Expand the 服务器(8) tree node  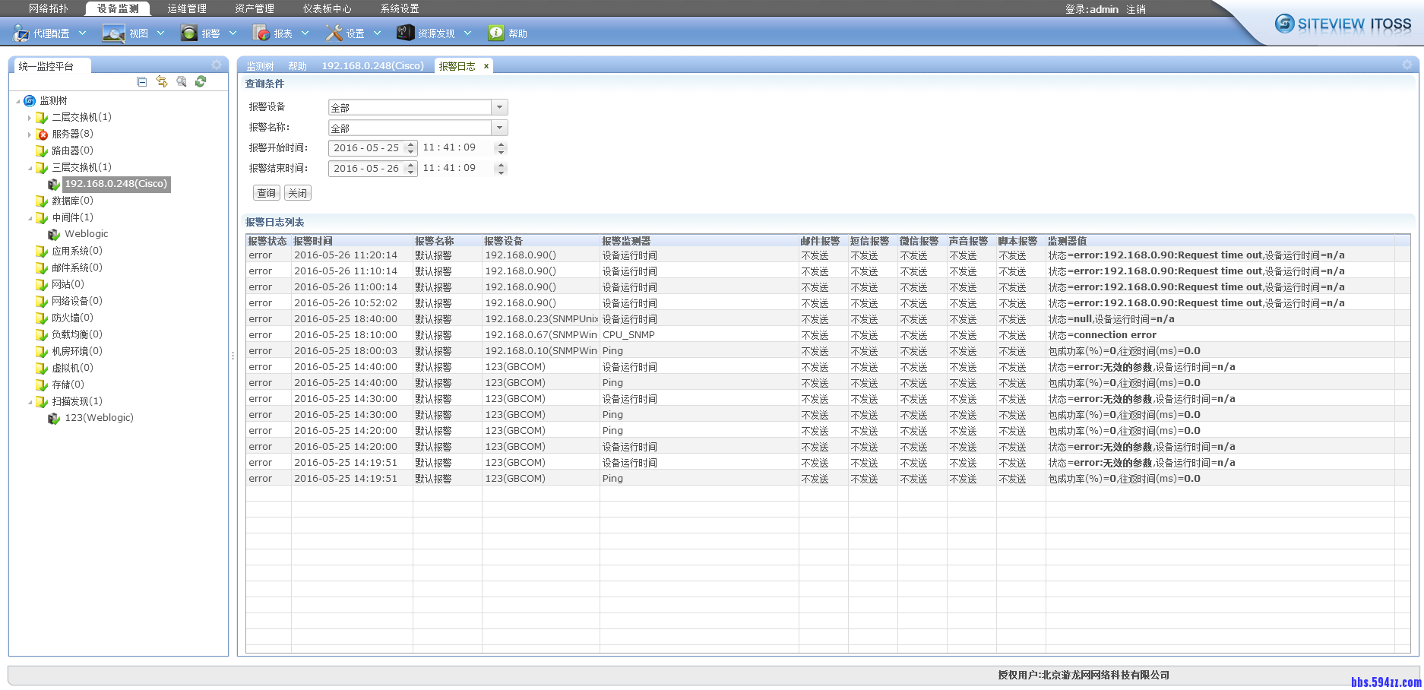click(x=30, y=135)
